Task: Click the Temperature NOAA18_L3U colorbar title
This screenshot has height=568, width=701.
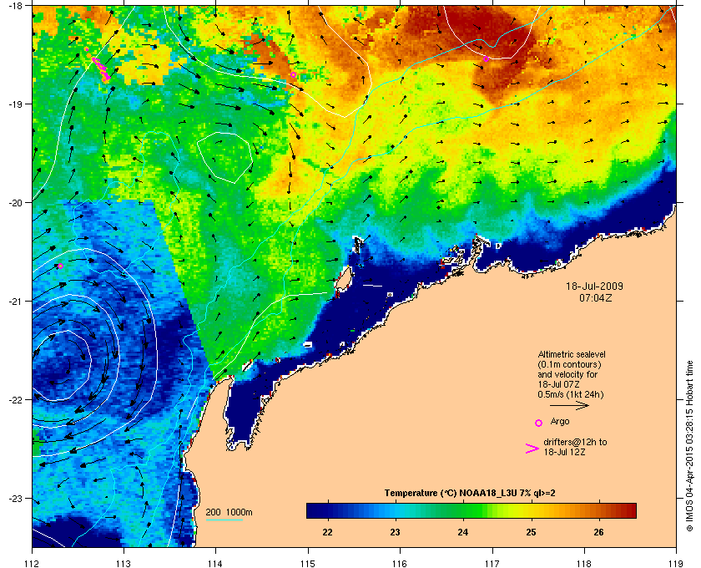Action: (470, 494)
